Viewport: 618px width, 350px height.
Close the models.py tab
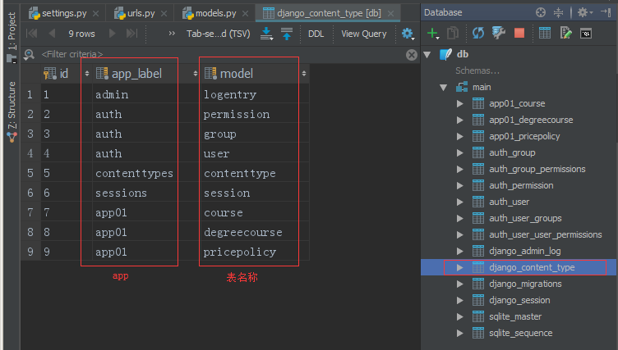pos(245,14)
